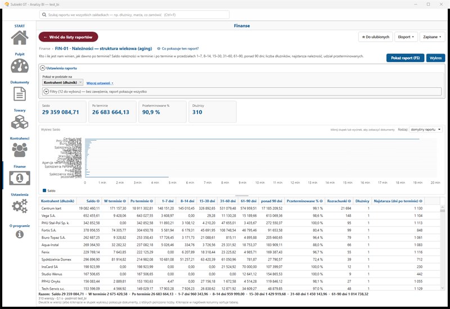Select the Vega S.A. table row
Screen dimensions: 450x309
240,216
